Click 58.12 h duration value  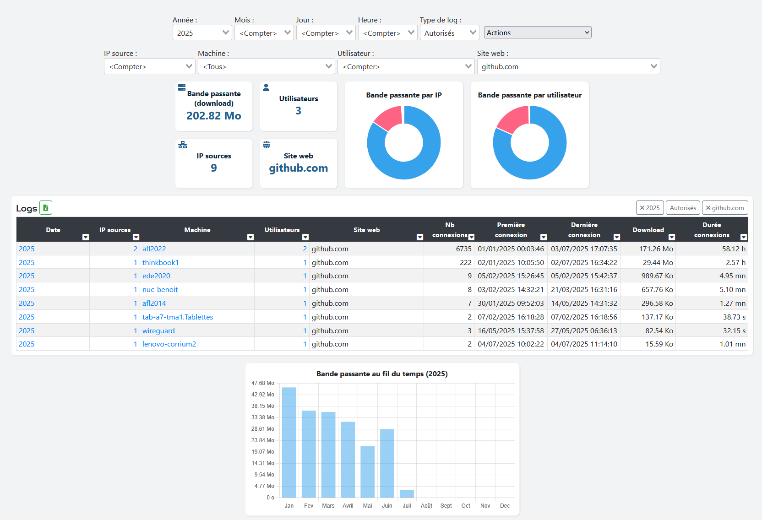pyautogui.click(x=734, y=249)
